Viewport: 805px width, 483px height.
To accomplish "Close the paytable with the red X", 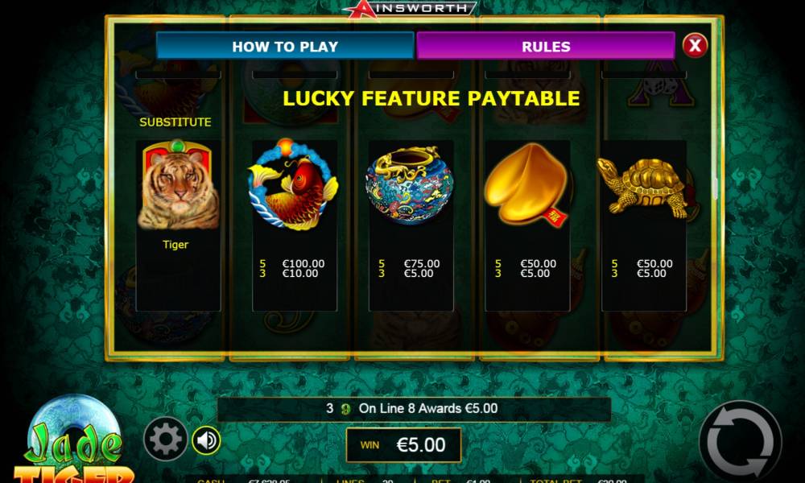I will (695, 46).
